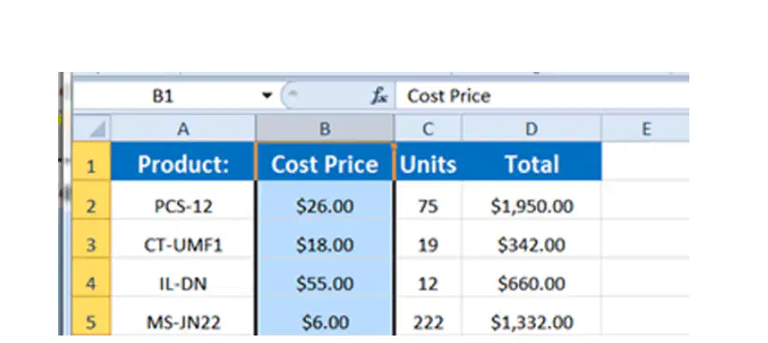This screenshot has width=768, height=343.
Task: Click the Total header cell
Action: click(x=531, y=162)
